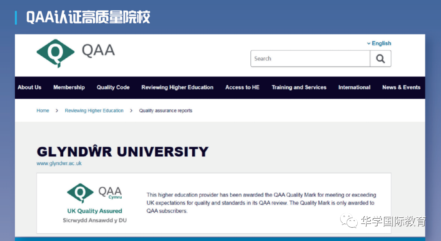
Task: Open the Membership menu
Action: [x=69, y=87]
